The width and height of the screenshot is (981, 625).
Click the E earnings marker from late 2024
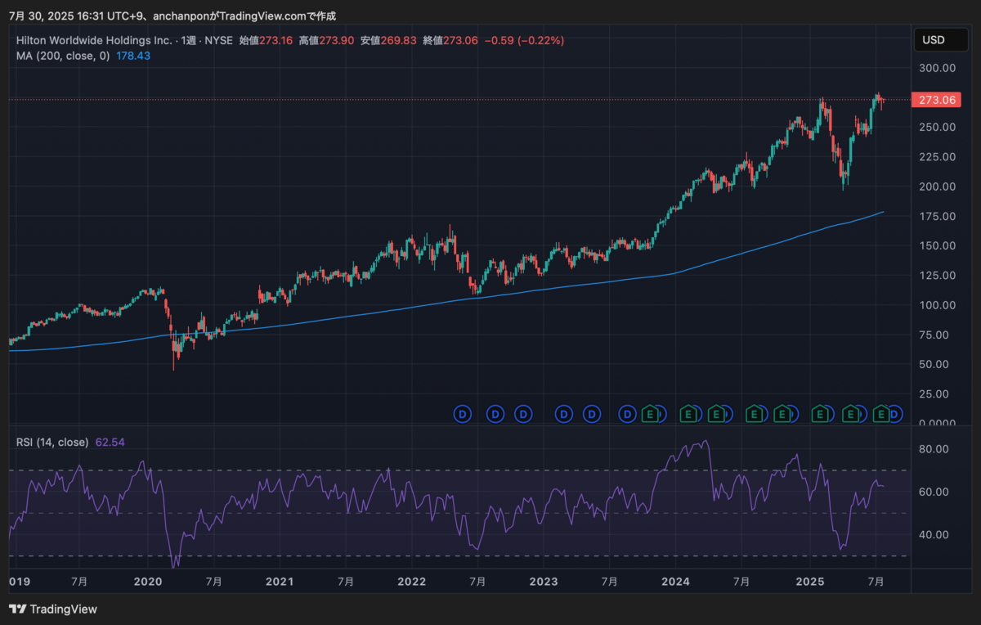pos(782,415)
